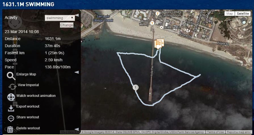Collapse panel using top triangle arrow

[77, 15]
